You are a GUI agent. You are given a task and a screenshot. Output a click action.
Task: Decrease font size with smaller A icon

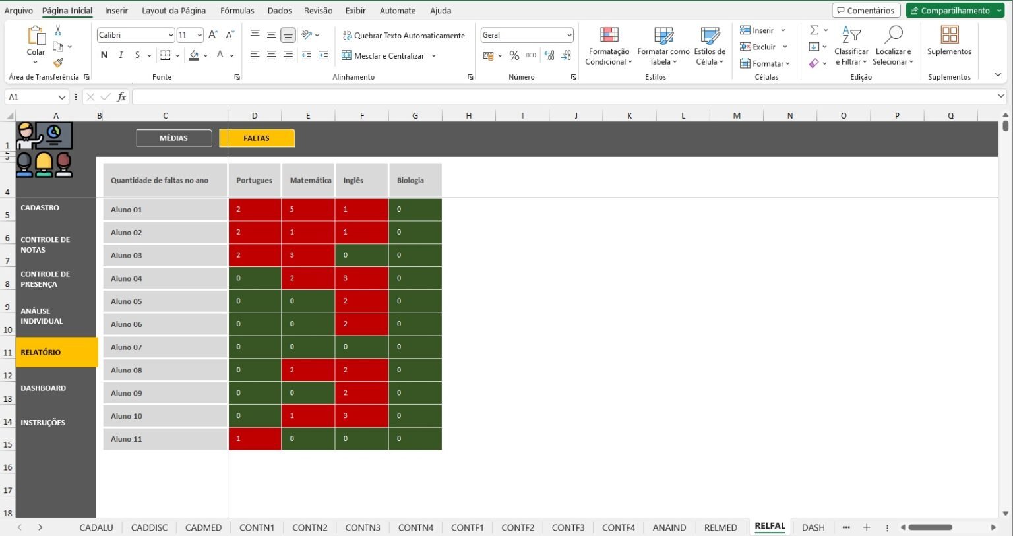point(230,35)
